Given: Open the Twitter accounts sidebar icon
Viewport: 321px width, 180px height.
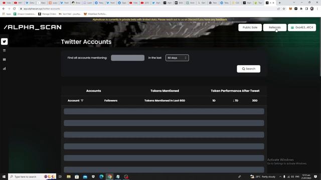Looking at the screenshot, I should [x=5, y=41].
